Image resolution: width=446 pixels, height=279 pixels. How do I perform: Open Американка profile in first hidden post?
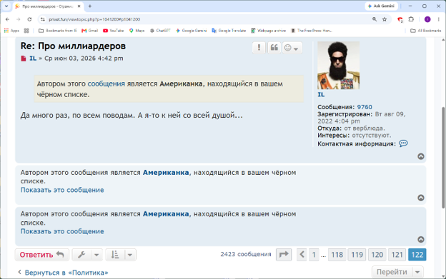tap(166, 173)
